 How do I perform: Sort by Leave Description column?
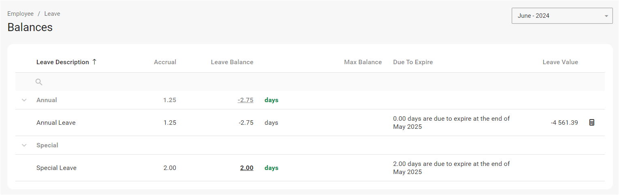63,62
